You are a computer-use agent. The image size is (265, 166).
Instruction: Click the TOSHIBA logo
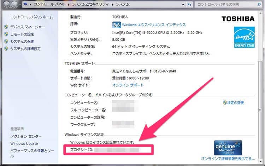tap(238, 19)
